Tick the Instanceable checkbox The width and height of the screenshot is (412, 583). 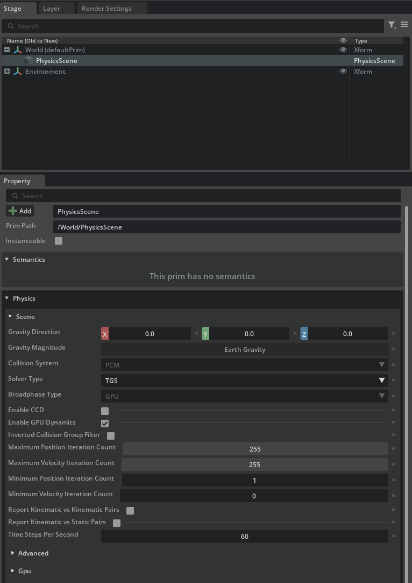pos(59,241)
